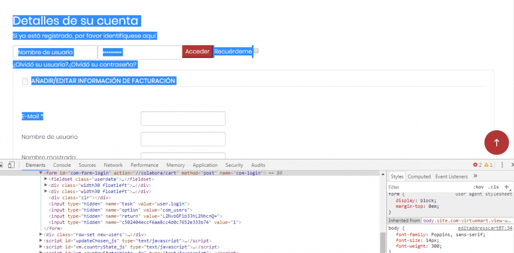Image resolution: width=514 pixels, height=253 pixels.
Task: Open the Memory tab
Action: 175,165
